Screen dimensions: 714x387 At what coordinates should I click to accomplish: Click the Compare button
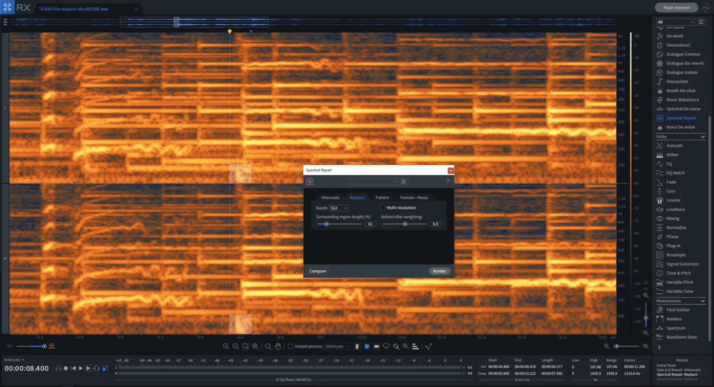click(318, 271)
